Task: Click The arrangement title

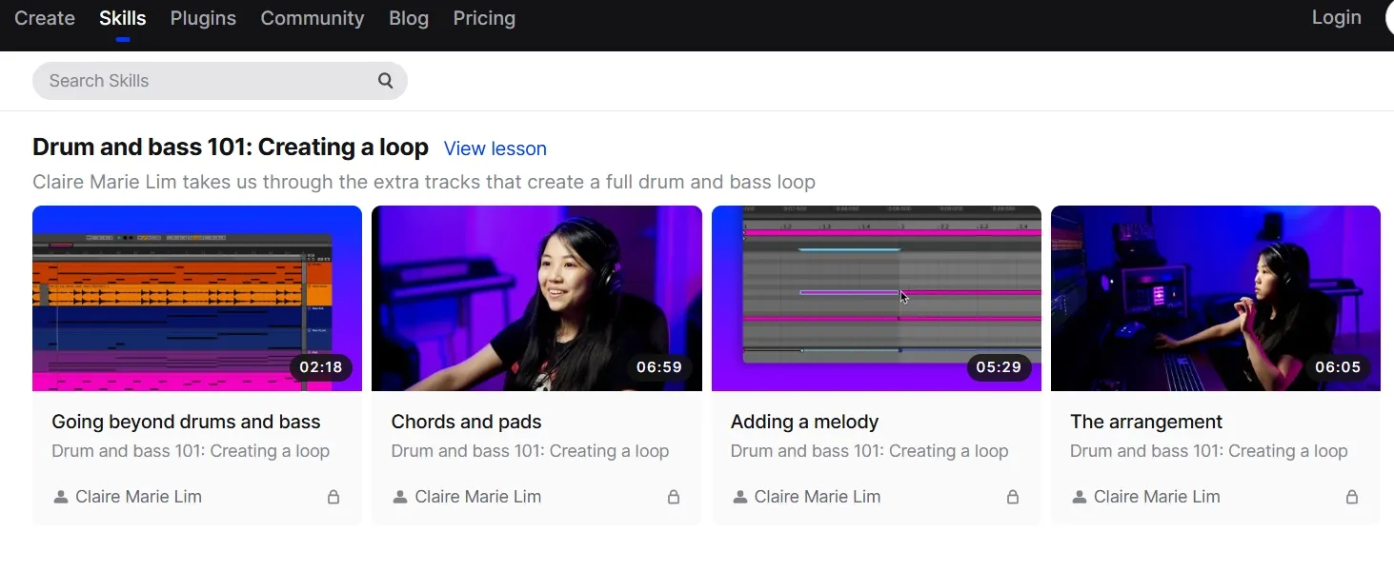Action: (1146, 422)
